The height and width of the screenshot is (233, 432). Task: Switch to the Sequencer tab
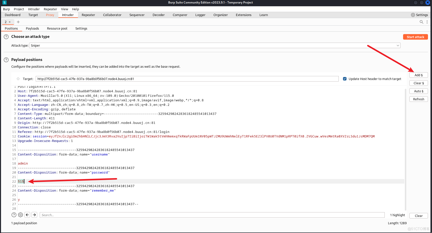click(137, 15)
